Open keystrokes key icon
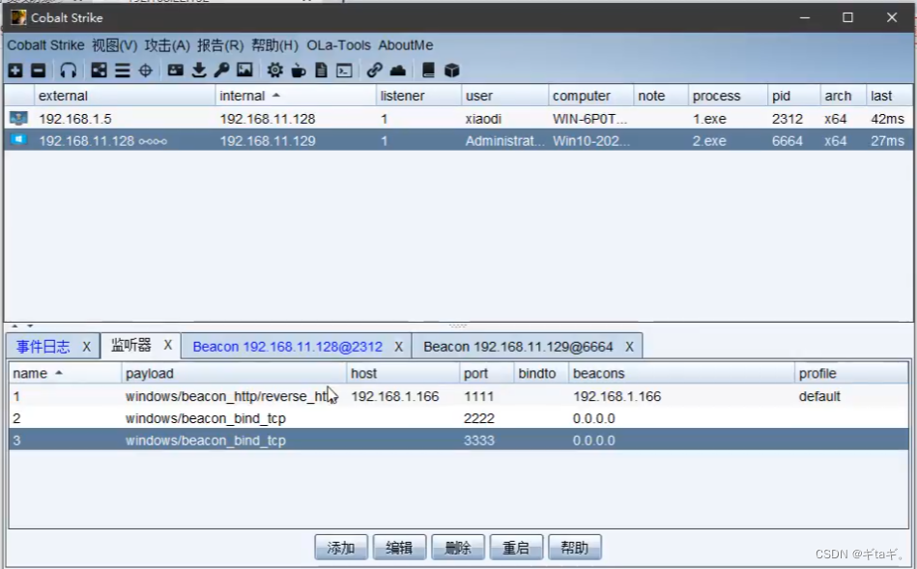The image size is (917, 569). (221, 71)
